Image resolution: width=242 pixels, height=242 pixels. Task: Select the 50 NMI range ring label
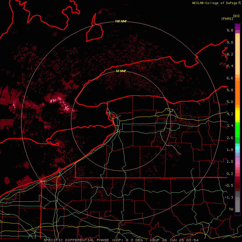[x=121, y=71]
